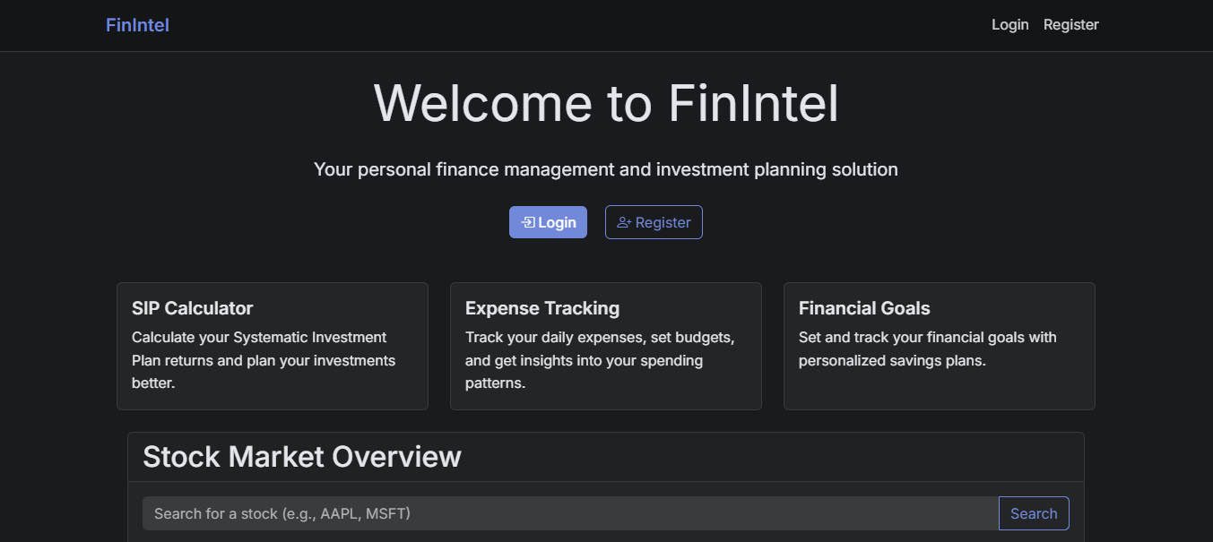Click the SIP Calculator description text

pyautogui.click(x=263, y=360)
